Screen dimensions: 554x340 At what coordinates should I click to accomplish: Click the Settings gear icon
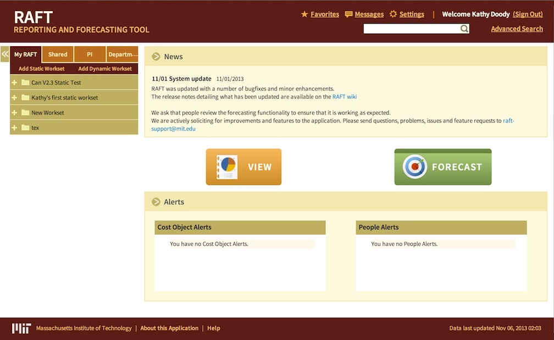coord(394,14)
